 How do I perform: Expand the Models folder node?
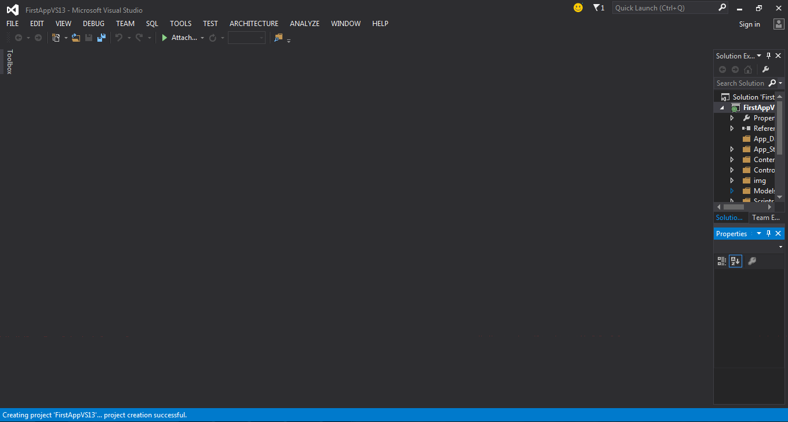click(x=732, y=191)
